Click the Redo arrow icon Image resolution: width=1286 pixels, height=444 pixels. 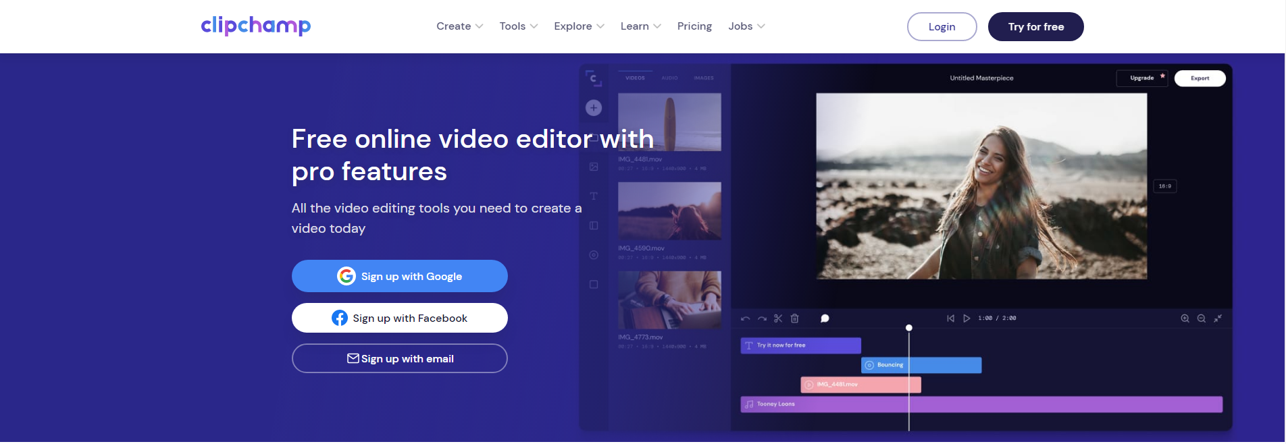(762, 318)
